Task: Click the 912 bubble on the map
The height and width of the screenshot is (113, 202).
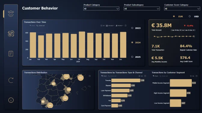Action: (81, 78)
